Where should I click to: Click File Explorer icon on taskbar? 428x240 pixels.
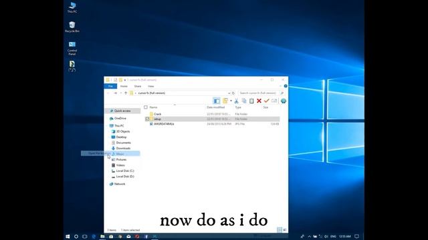102,237
